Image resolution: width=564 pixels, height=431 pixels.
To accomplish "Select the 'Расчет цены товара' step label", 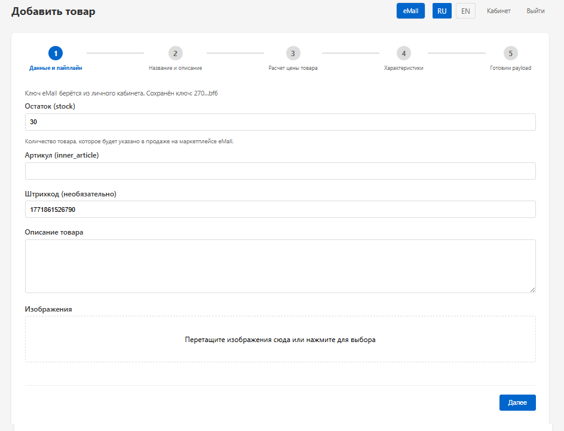I will tap(293, 68).
